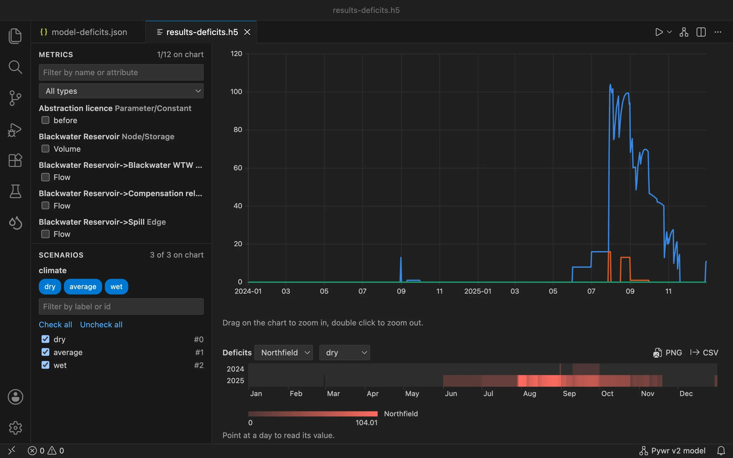Check Flow under Blackwater WTW edge
The width and height of the screenshot is (733, 458).
click(46, 177)
